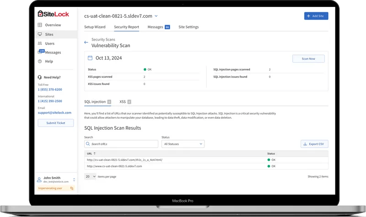Click the www.cs-uat-clean-0821-5.sldev7.com URL row

206,166
